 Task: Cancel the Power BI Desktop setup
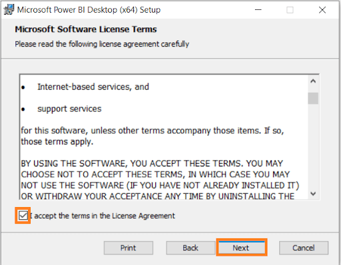point(304,248)
